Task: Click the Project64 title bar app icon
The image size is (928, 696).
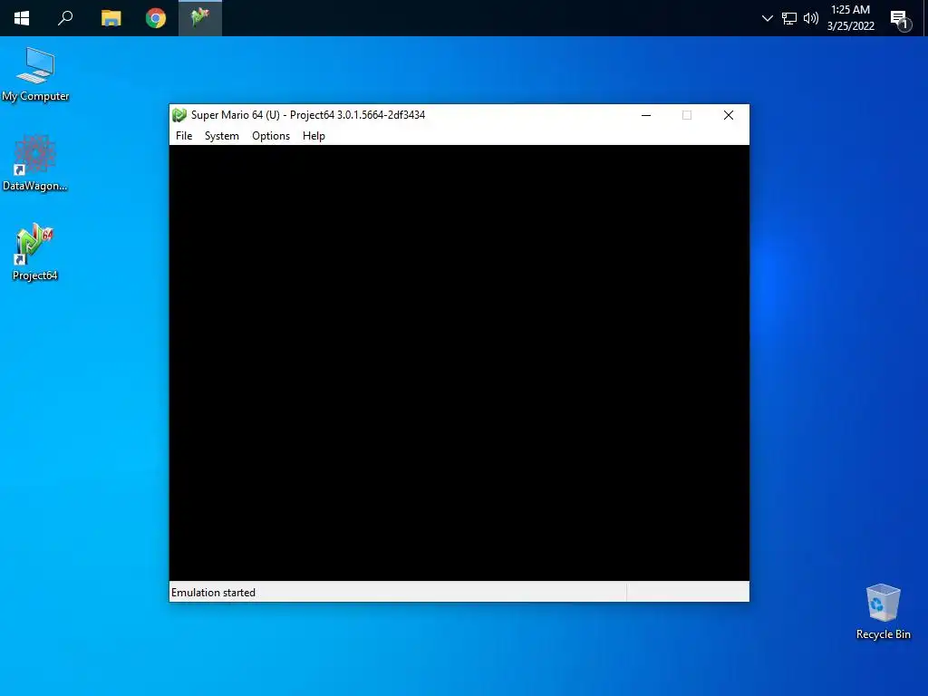Action: pos(179,115)
